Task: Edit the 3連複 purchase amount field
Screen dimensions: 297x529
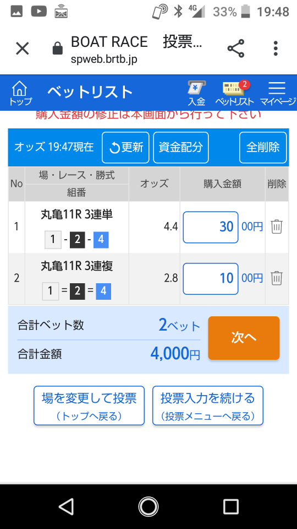Action: coord(211,279)
